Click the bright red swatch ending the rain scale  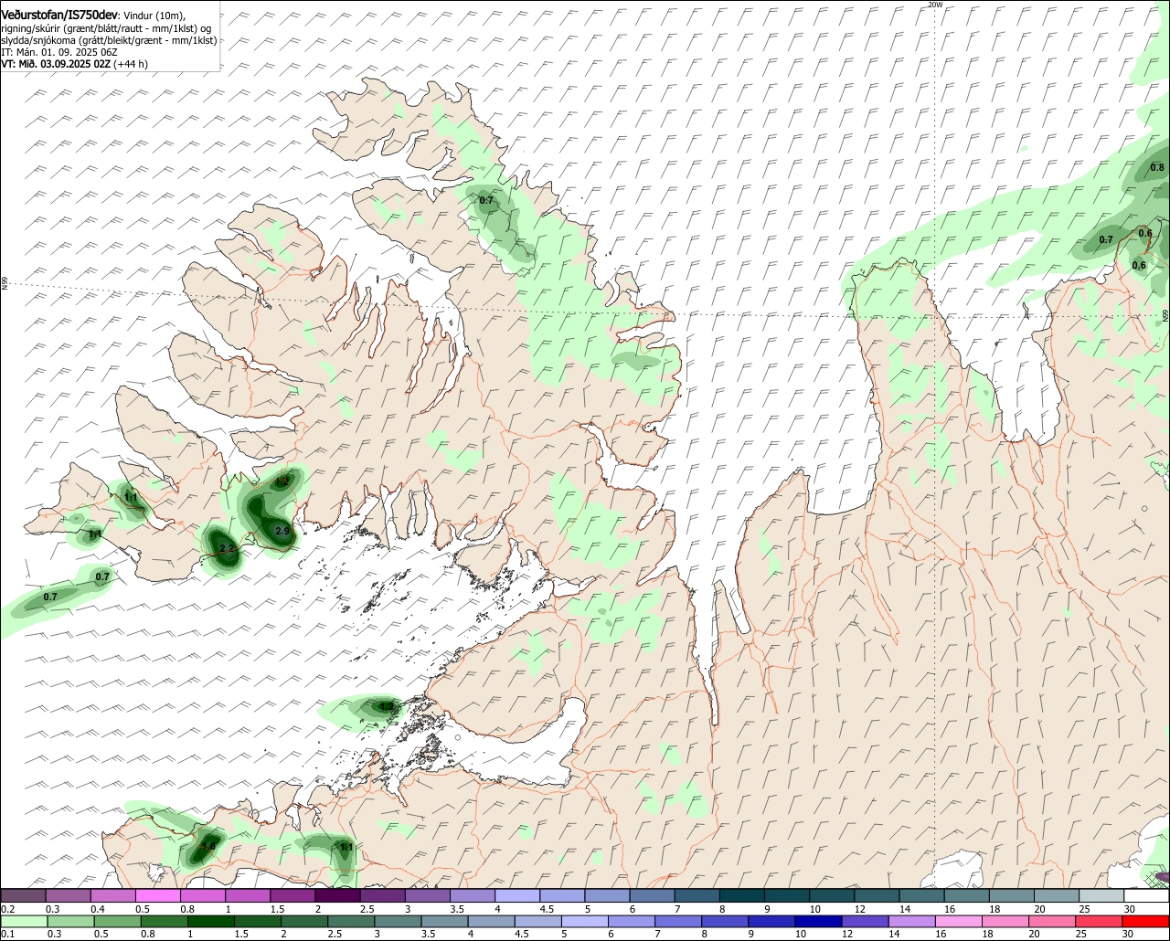tap(1147, 922)
